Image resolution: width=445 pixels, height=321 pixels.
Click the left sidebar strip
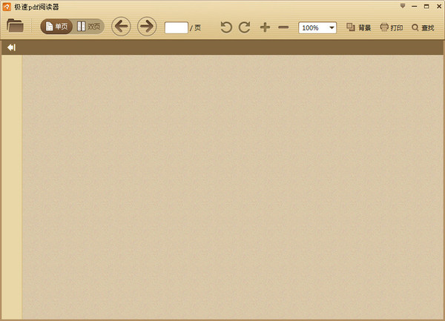coord(12,185)
